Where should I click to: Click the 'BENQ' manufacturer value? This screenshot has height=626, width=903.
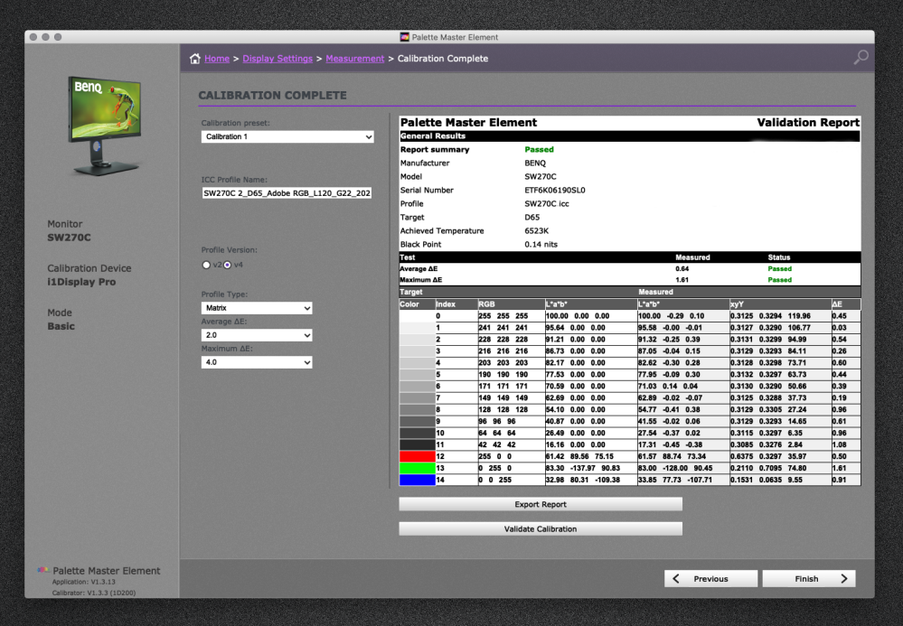[x=535, y=163]
